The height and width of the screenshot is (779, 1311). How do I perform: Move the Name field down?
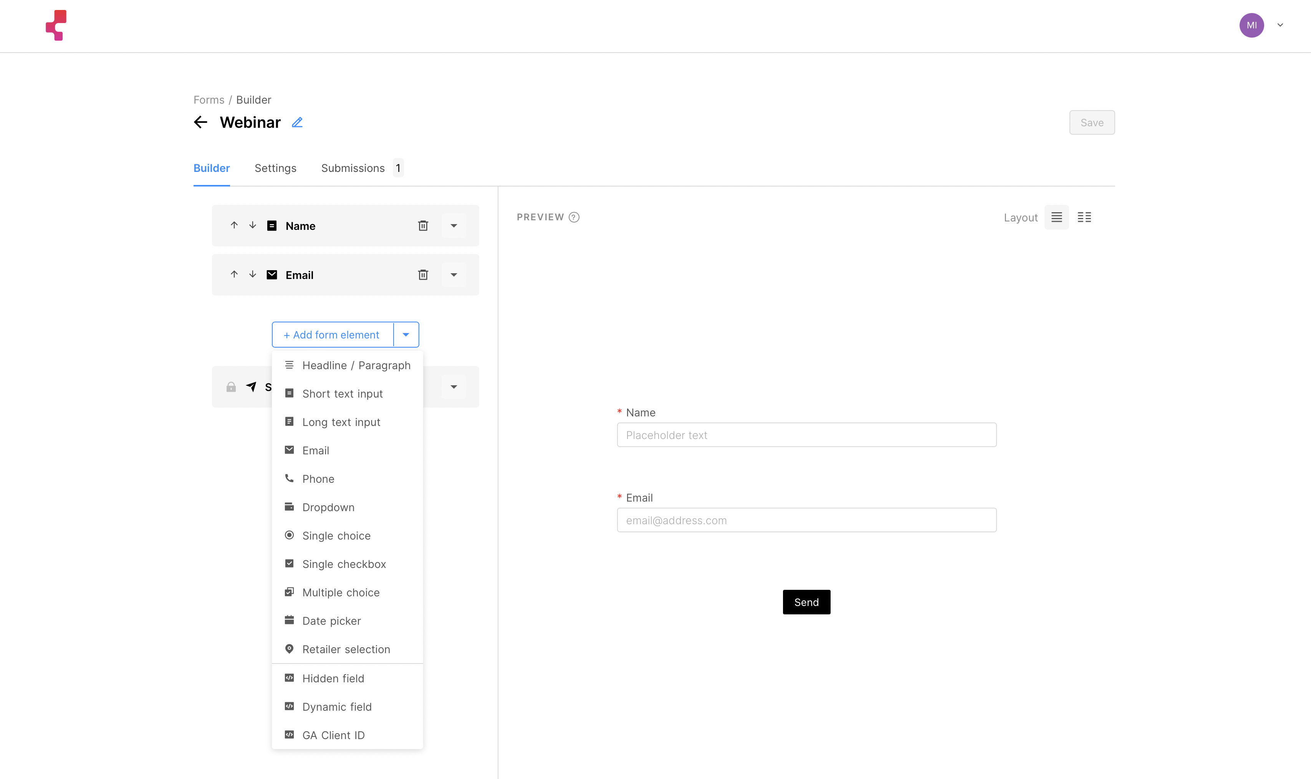[x=253, y=225]
